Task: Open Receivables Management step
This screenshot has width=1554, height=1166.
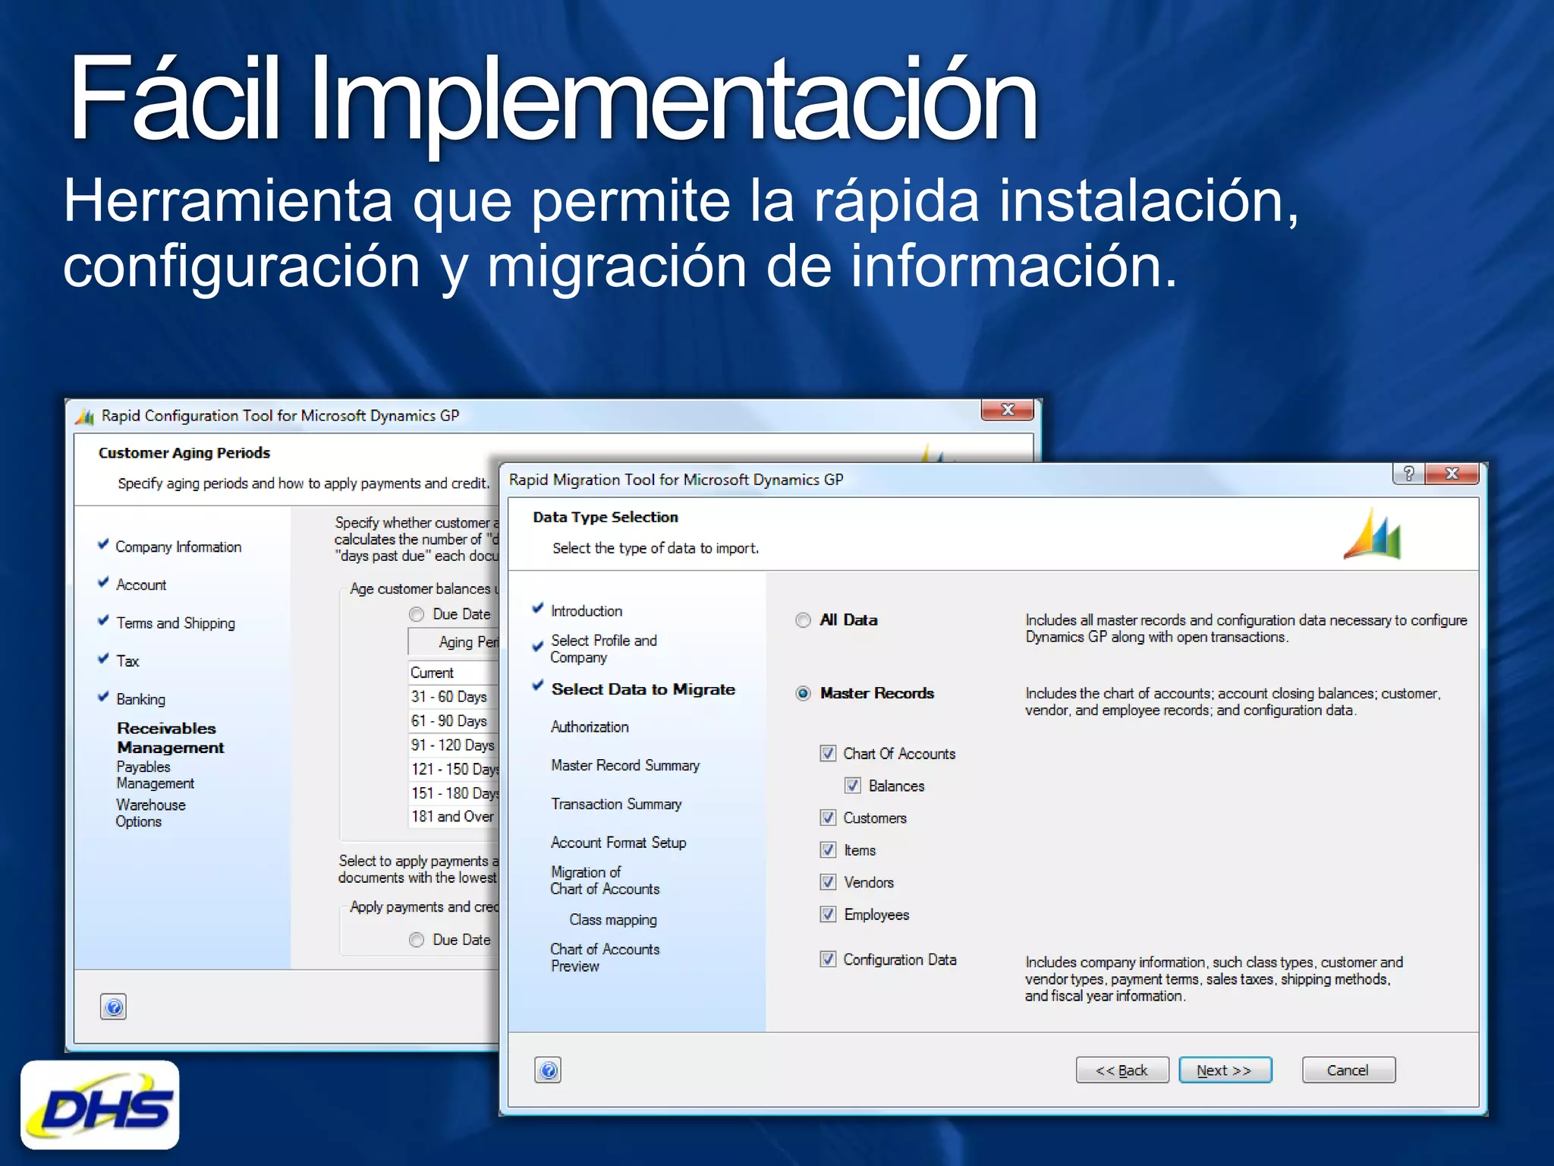Action: [x=170, y=738]
